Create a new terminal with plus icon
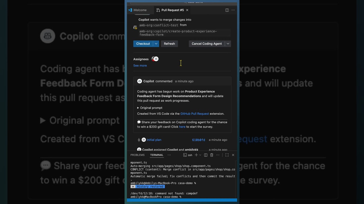 pos(196,155)
